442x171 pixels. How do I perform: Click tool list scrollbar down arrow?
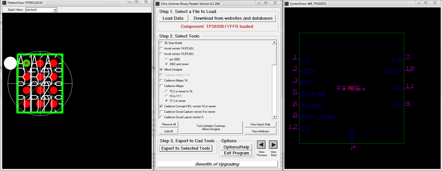pos(274,117)
